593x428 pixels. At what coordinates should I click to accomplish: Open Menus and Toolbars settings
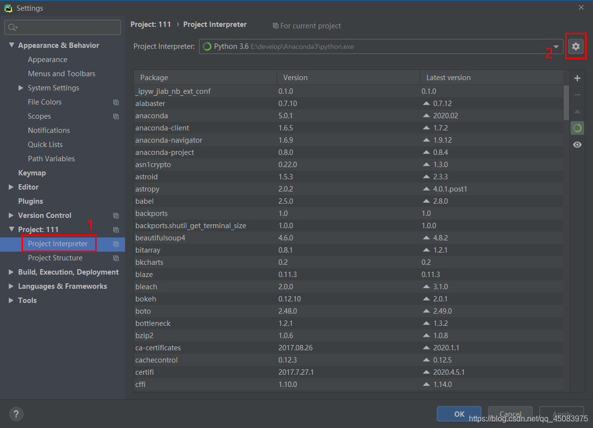[x=63, y=74]
